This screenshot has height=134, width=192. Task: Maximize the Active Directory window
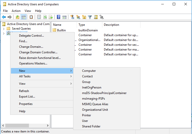point(174,4)
